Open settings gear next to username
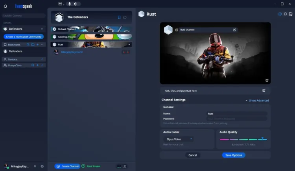This screenshot has width=295, height=171. [42, 166]
